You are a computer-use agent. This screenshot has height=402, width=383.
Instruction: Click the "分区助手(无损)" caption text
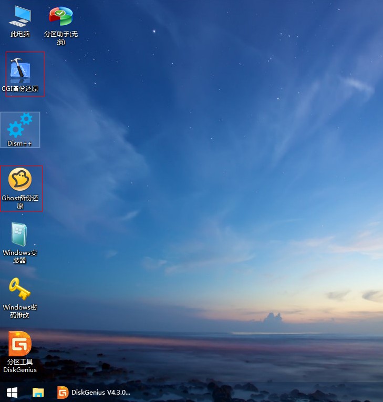(x=60, y=38)
